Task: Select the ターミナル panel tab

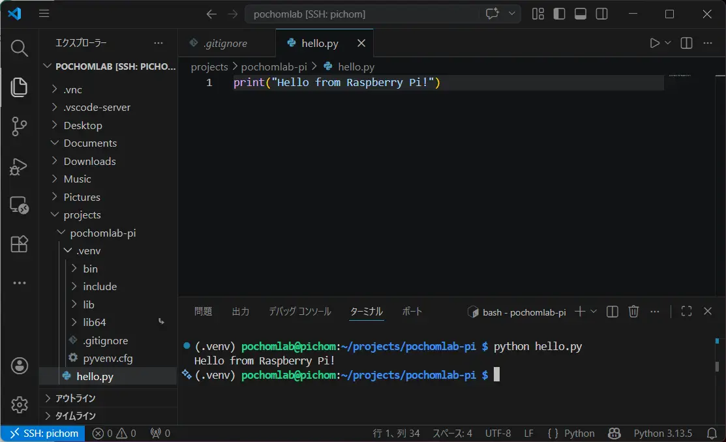Action: point(367,312)
